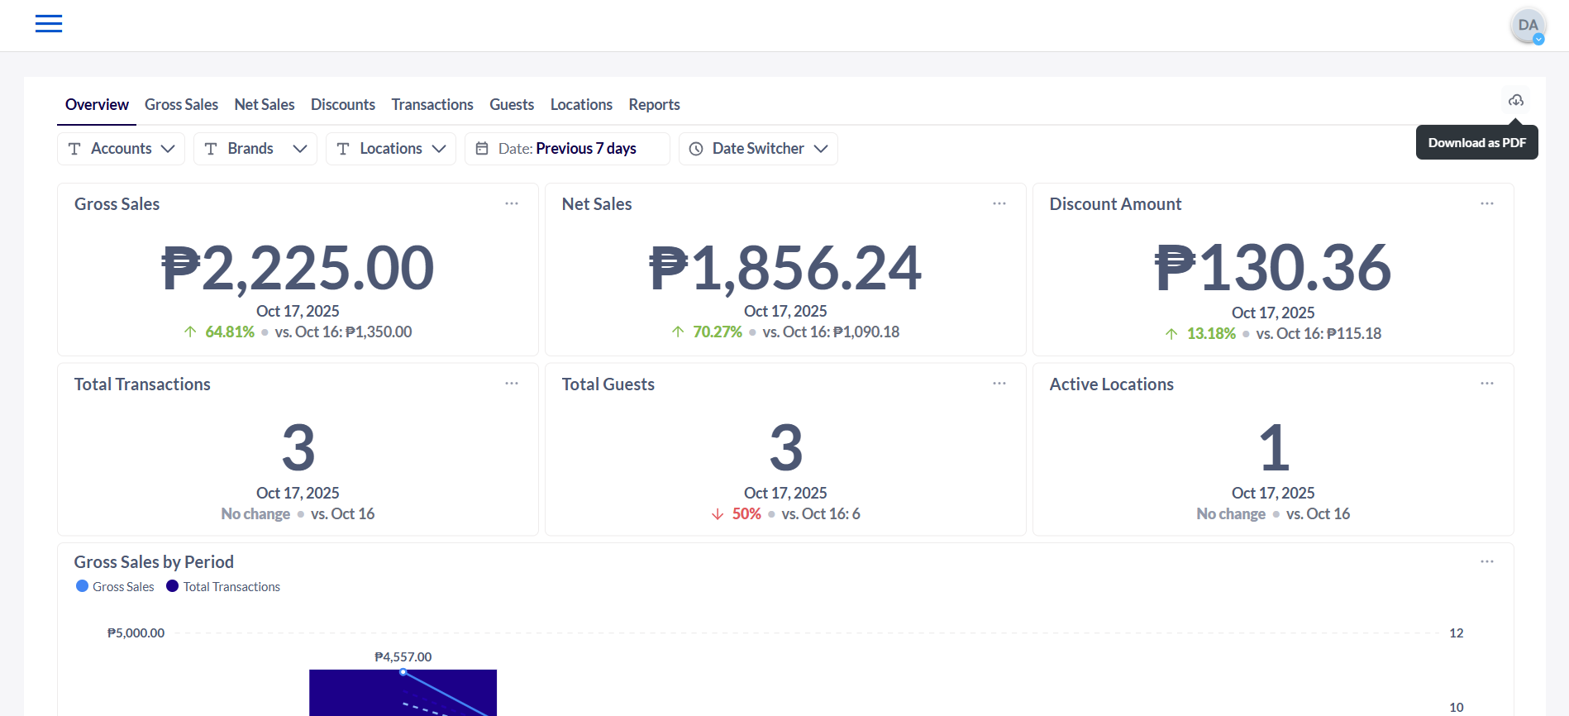The height and width of the screenshot is (716, 1569).
Task: Expand the Brands filter dropdown
Action: tap(255, 149)
